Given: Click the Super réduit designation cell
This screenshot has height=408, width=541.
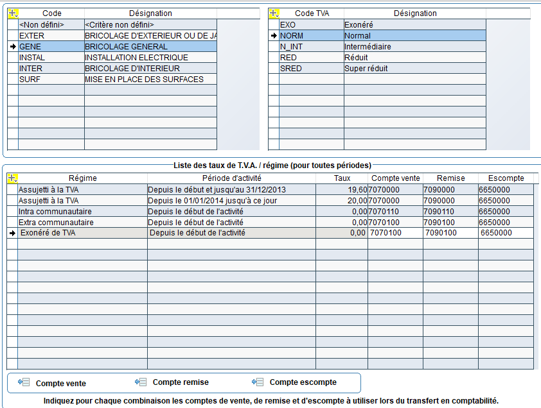Looking at the screenshot, I should click(415, 69).
